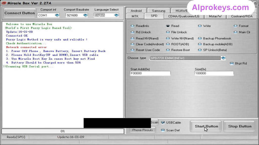This screenshot has width=259, height=145.
Task: Click the 'Welcome to use Miracle Box' line
Action: (x=29, y=24)
